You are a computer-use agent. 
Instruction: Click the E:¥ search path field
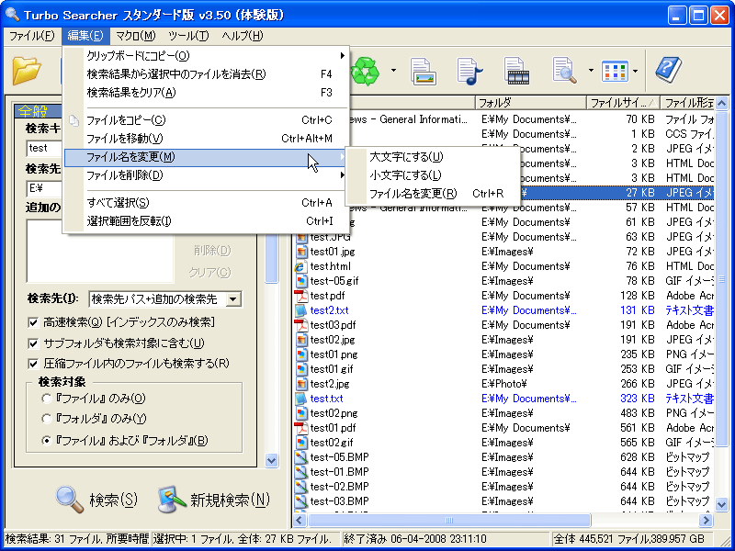44,188
